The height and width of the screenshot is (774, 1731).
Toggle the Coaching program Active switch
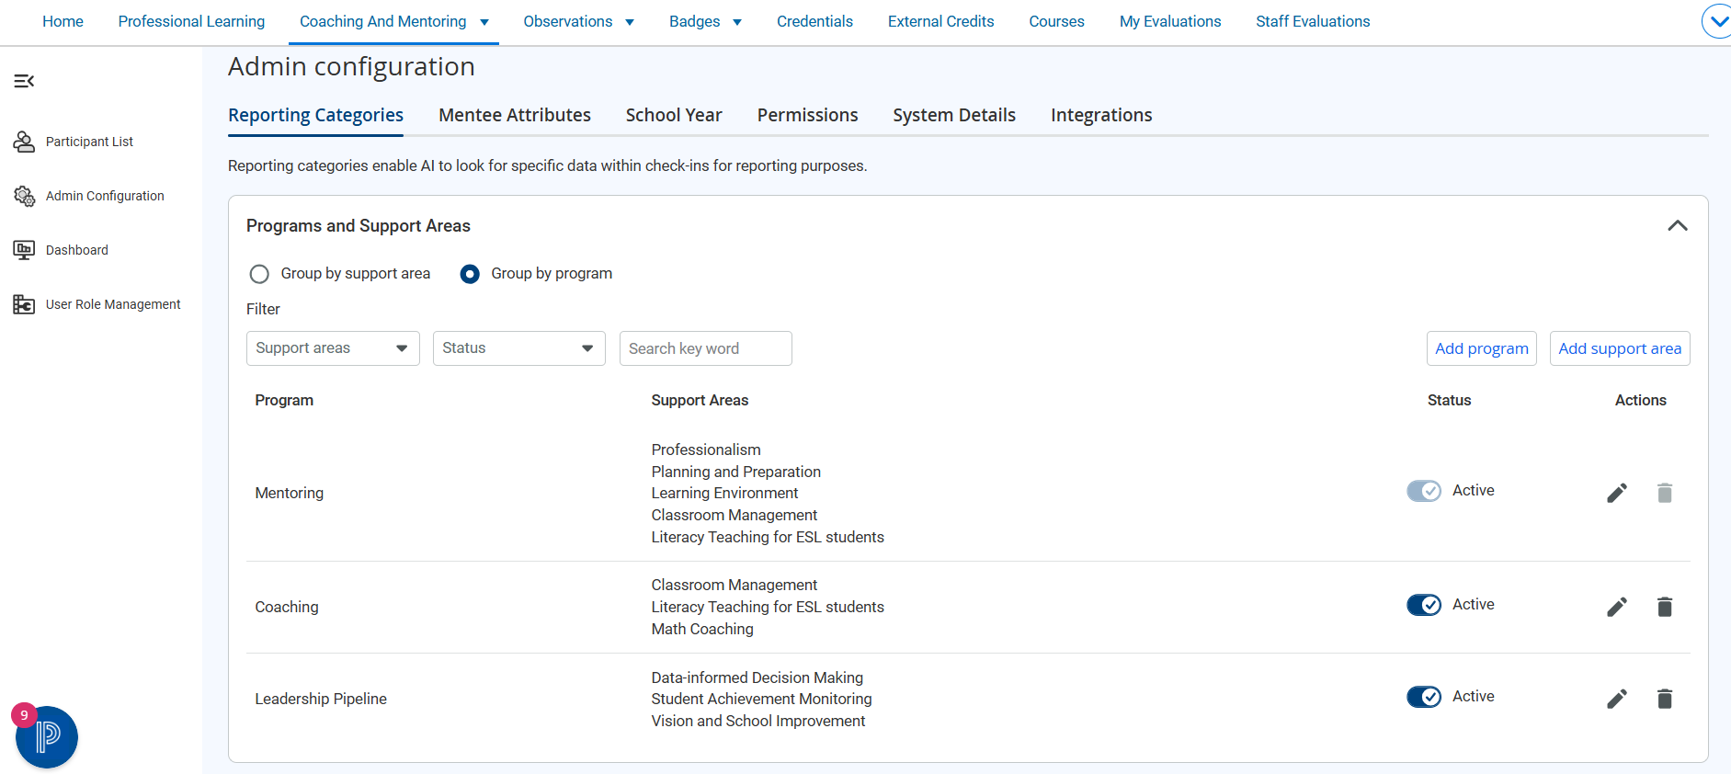tap(1424, 605)
